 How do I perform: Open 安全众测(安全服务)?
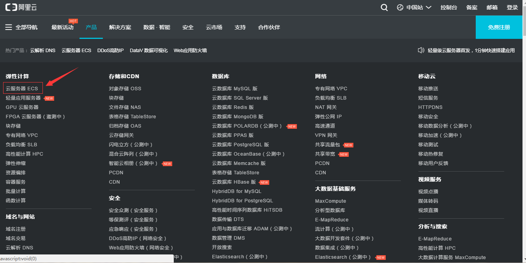[x=134, y=210]
